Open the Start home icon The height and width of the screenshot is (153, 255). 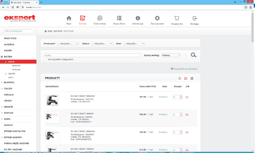69,18
